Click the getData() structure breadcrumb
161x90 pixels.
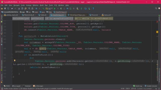click(x=37, y=18)
